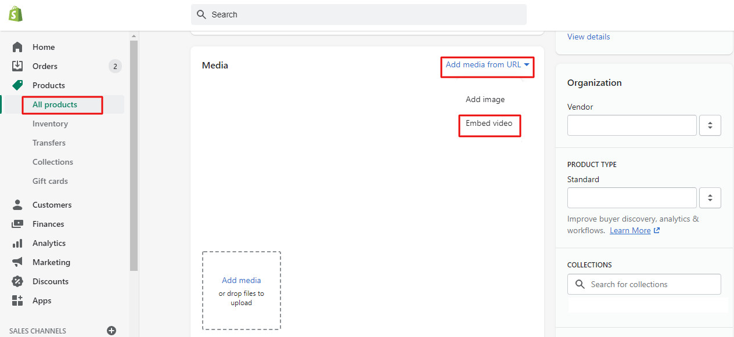Open the Vendor selection dropdown
734x337 pixels.
[710, 125]
